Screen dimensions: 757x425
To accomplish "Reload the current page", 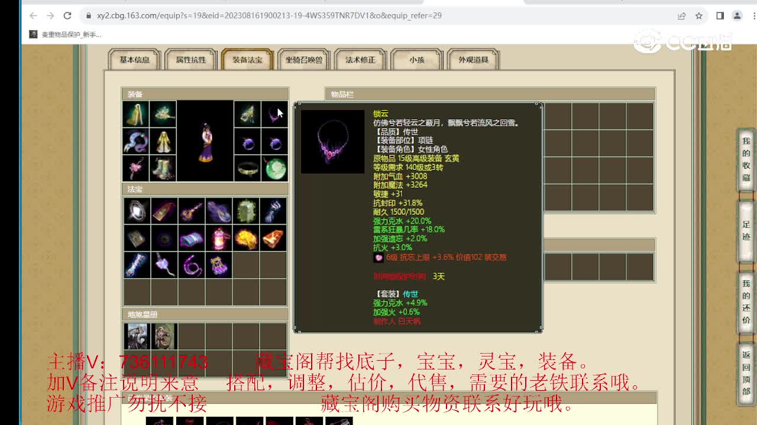I will coord(67,15).
